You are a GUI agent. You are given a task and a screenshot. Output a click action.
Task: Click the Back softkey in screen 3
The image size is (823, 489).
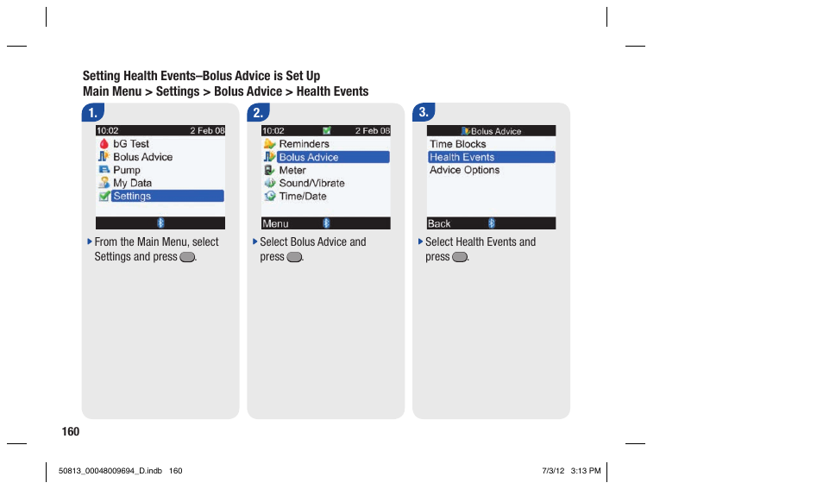tap(439, 223)
